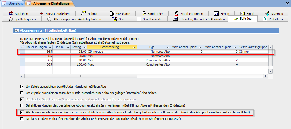Click the 90.00 Betrag cell

pos(79,60)
